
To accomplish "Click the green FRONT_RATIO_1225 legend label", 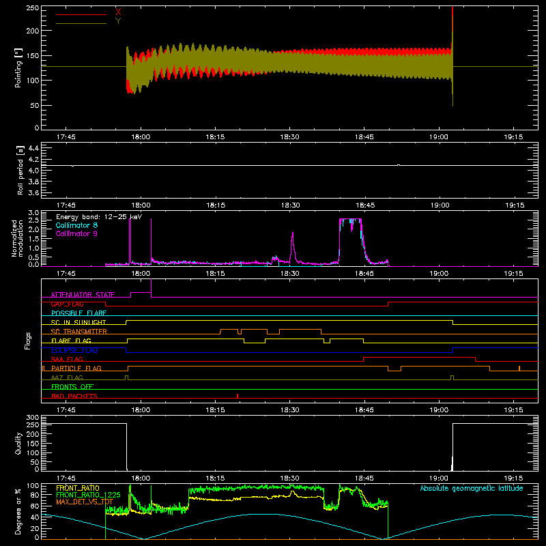I will coord(88,495).
